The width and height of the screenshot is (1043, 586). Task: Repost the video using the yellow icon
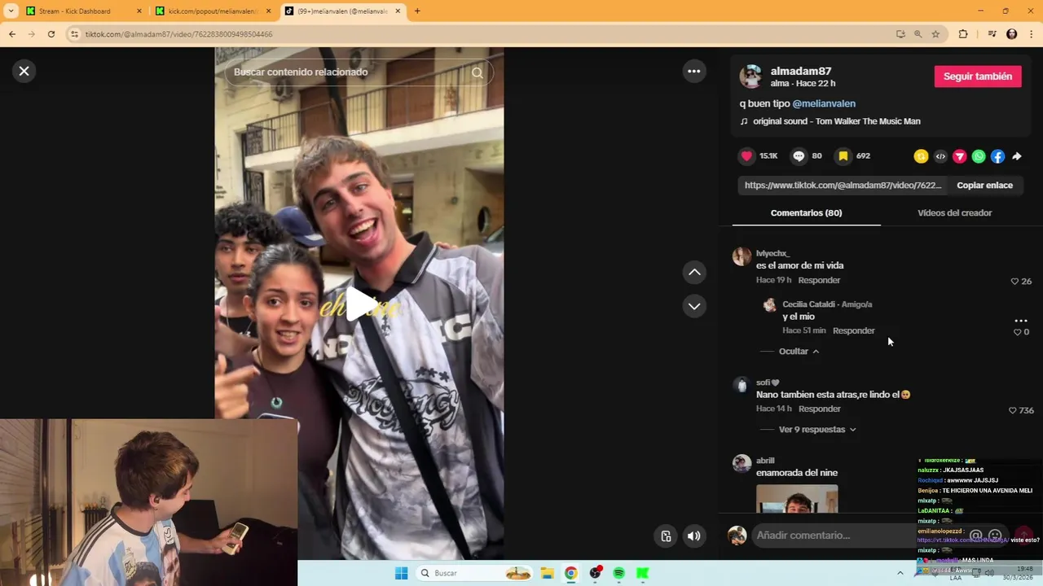pyautogui.click(x=921, y=156)
